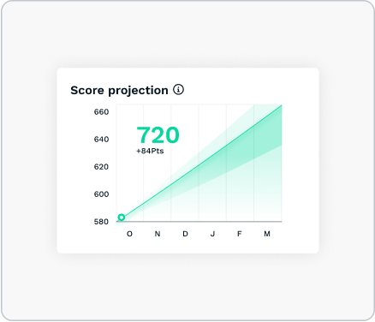Select the O month label
Screen dimensions: 375x322
pyautogui.click(x=129, y=234)
